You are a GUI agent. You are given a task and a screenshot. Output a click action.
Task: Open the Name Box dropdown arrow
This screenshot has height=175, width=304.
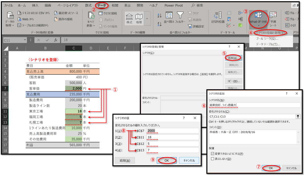(x=25, y=40)
